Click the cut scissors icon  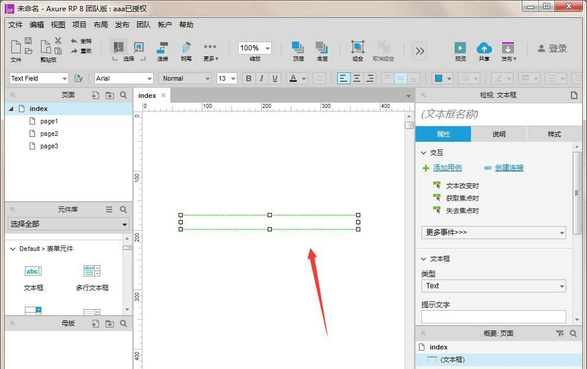click(58, 40)
